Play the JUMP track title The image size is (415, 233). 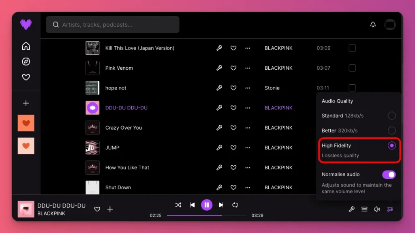pyautogui.click(x=112, y=147)
